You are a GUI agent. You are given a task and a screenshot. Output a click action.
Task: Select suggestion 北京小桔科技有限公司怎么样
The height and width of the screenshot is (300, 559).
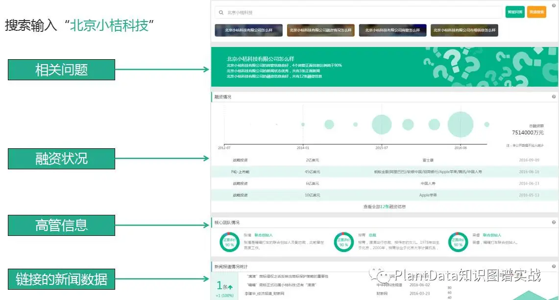248,30
